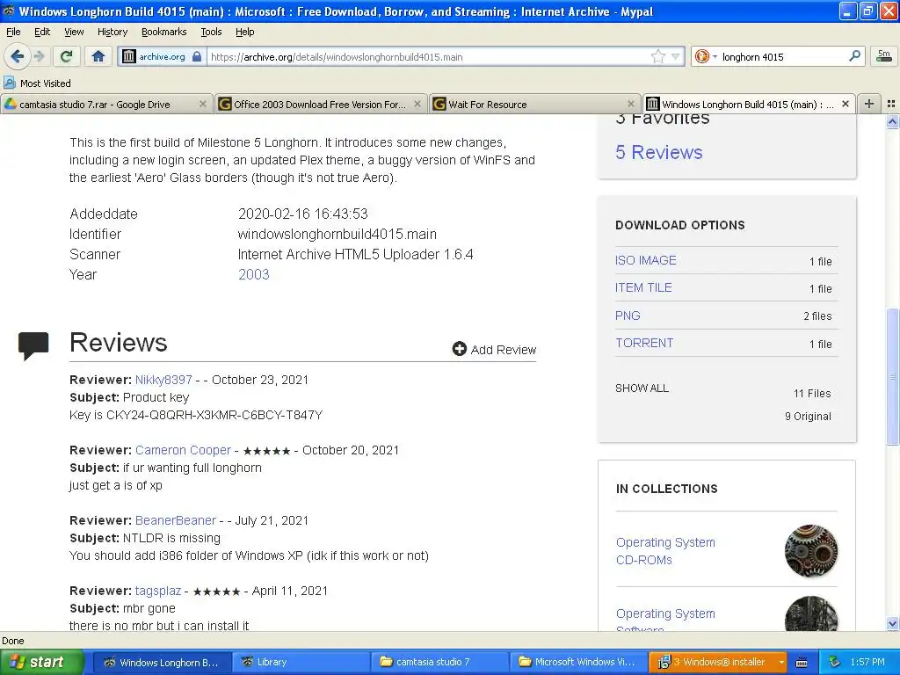Open the File menu
900x675 pixels.
[13, 32]
